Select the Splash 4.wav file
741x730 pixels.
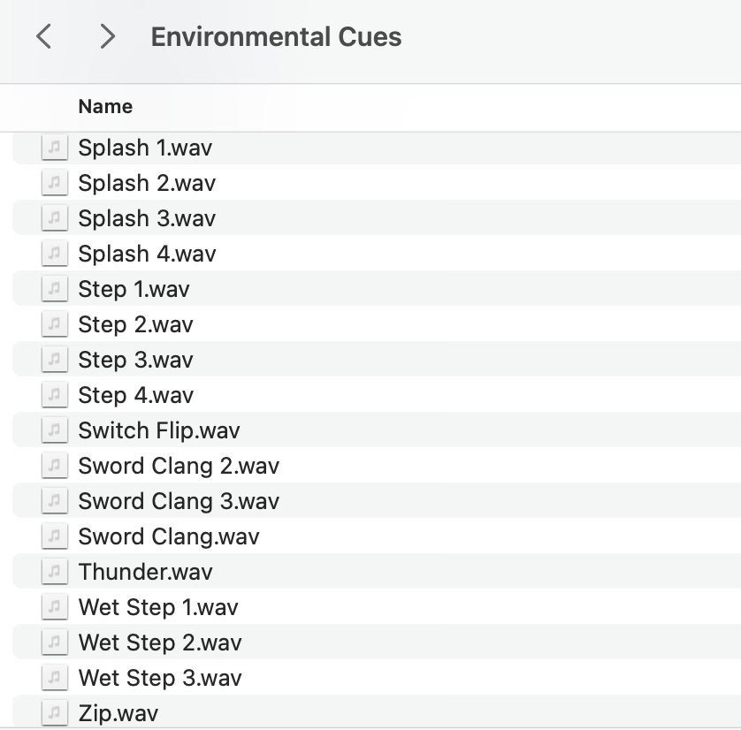click(377, 254)
